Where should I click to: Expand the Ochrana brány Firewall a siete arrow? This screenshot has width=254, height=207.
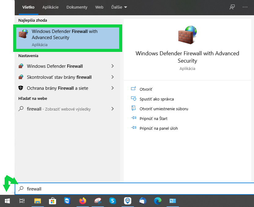[113, 88]
